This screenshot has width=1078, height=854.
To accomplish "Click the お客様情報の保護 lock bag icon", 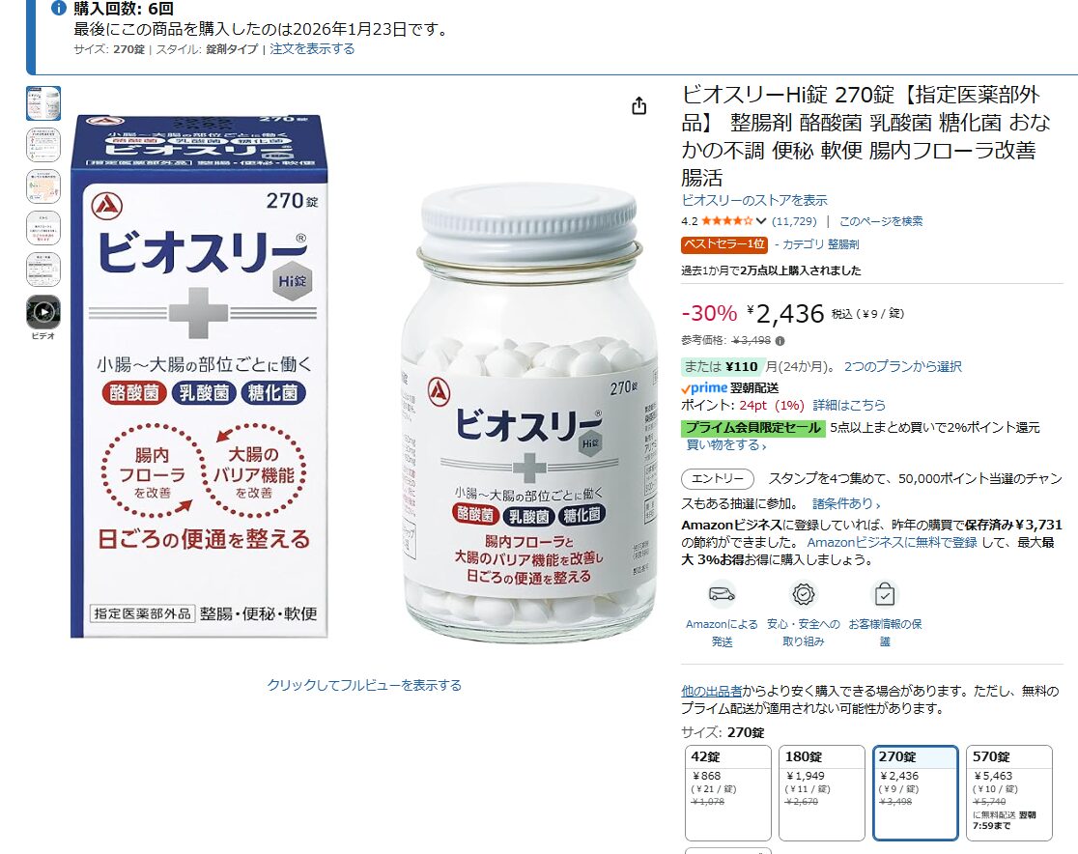I will click(x=885, y=593).
